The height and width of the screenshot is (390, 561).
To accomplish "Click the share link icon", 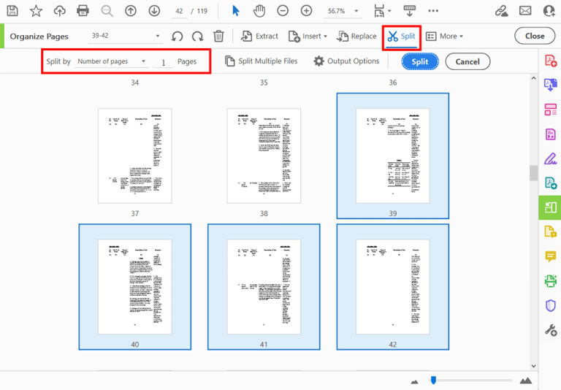I will tap(501, 11).
